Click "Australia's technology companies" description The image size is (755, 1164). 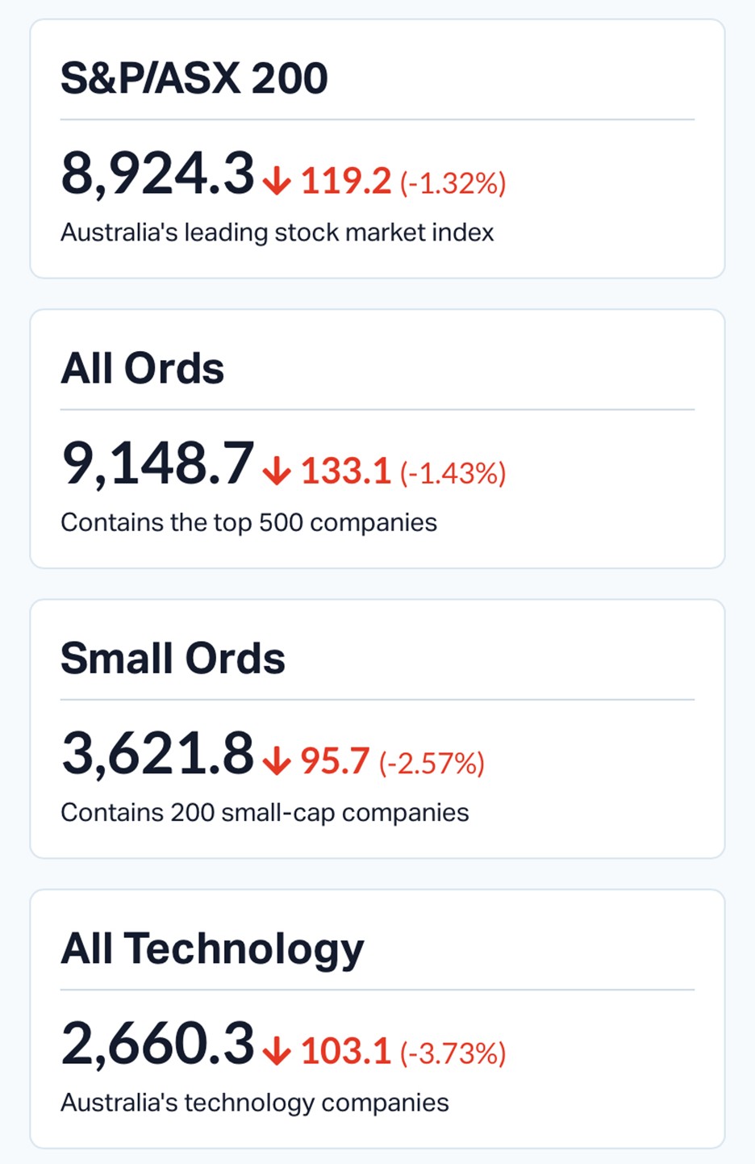[x=255, y=1103]
